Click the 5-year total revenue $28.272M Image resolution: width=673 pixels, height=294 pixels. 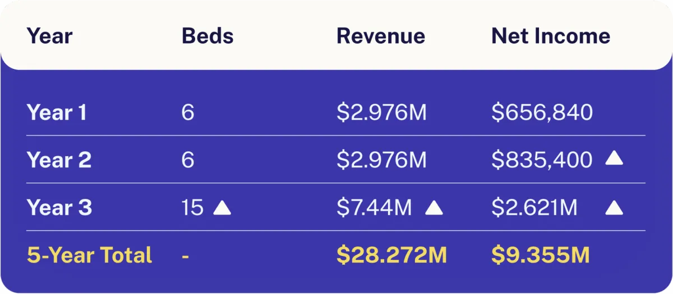point(391,255)
